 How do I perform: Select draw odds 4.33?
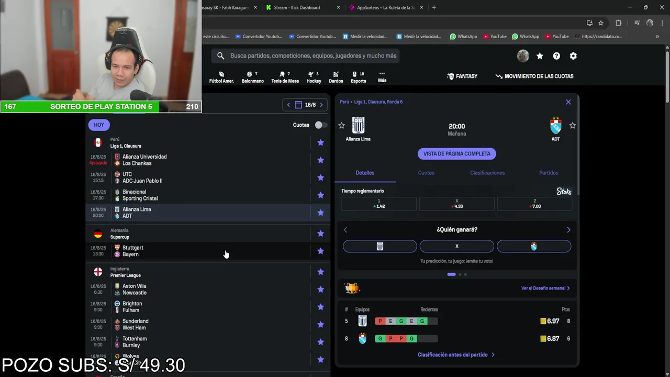pyautogui.click(x=457, y=204)
